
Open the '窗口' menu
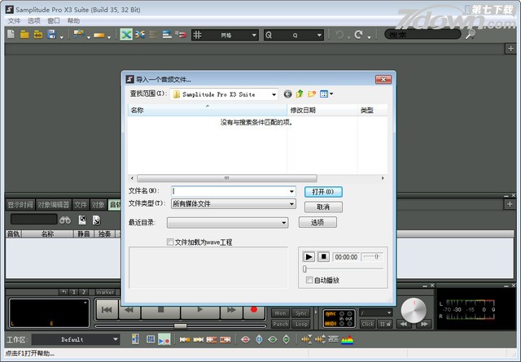(54, 20)
